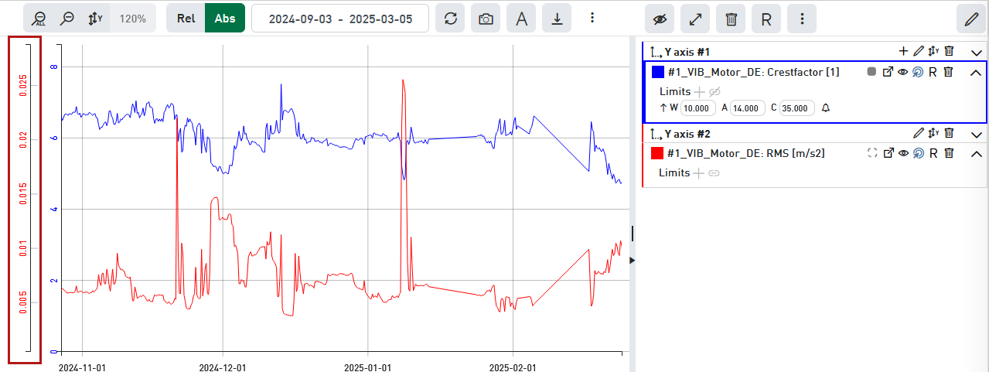
Task: Open RMS signal in external view
Action: pyautogui.click(x=888, y=153)
